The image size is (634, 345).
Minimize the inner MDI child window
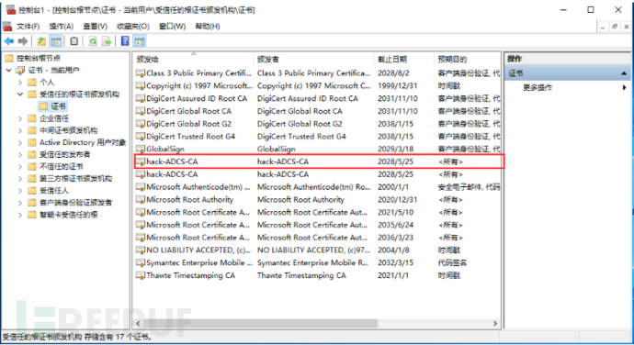coord(603,27)
